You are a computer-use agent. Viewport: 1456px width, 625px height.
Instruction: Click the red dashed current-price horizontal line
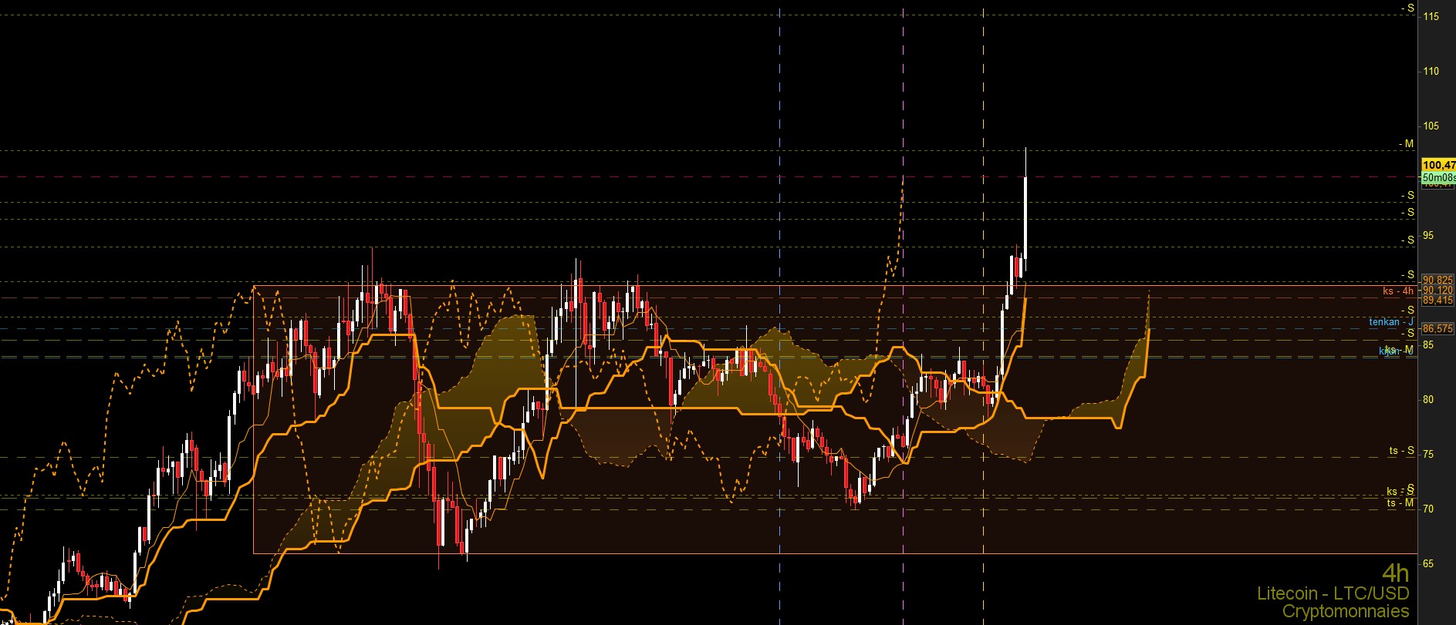(x=708, y=176)
